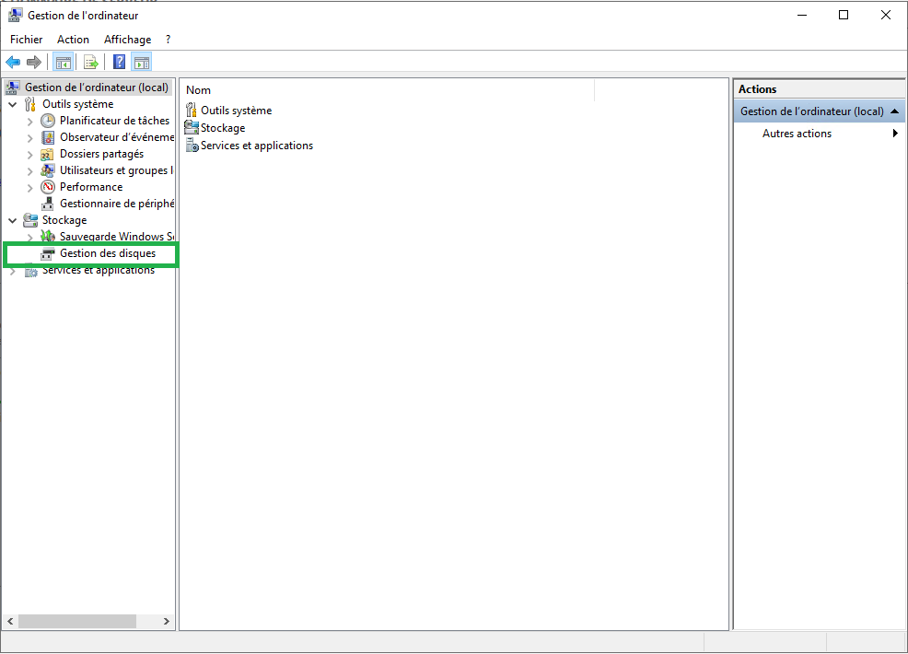Click the Outils système tools icon in tree

(x=30, y=104)
